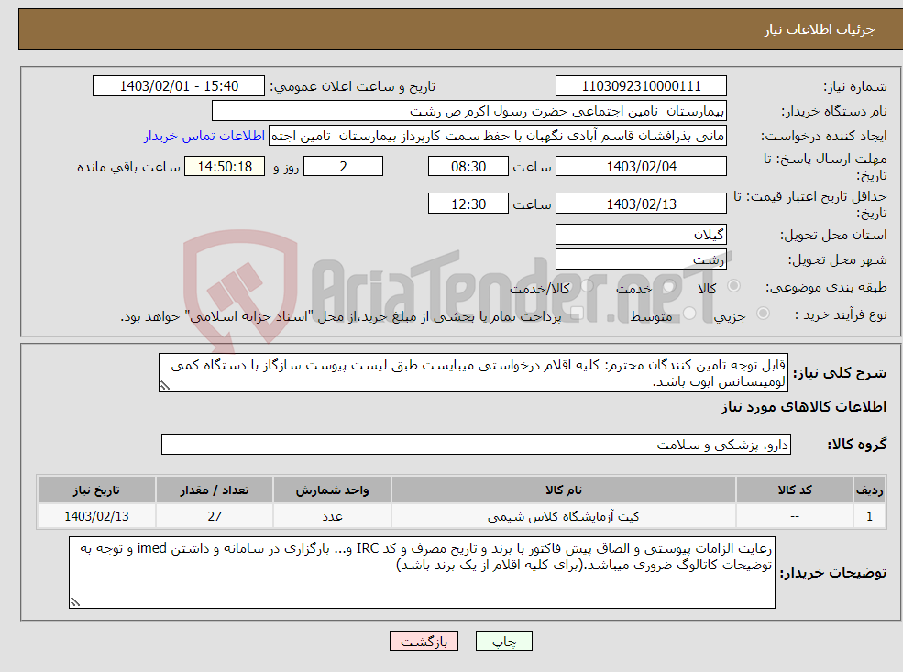The image size is (903, 672).
Task: Click the واحد شمارش column header
Action: pos(332,490)
